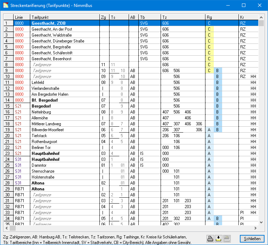Image resolution: width=268 pixels, height=245 pixels.
Task: Click the horizontal scrollbar's left arrow
Action: pos(7,228)
